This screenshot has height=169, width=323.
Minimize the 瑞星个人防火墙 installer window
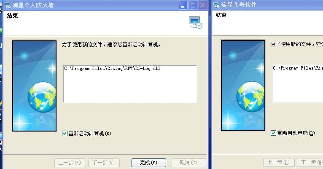183,5
